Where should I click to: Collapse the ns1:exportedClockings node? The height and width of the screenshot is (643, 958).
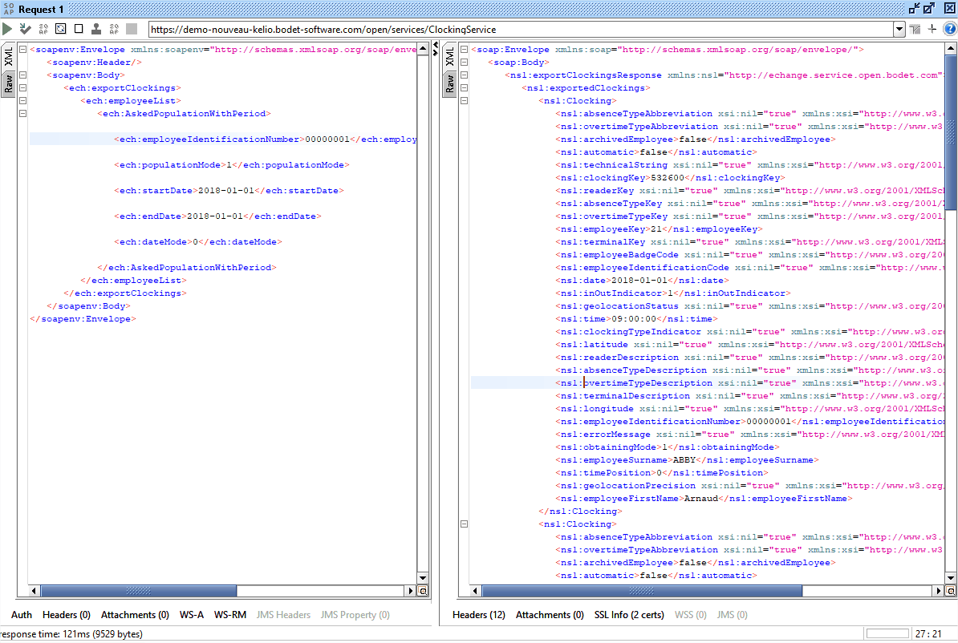coord(464,88)
